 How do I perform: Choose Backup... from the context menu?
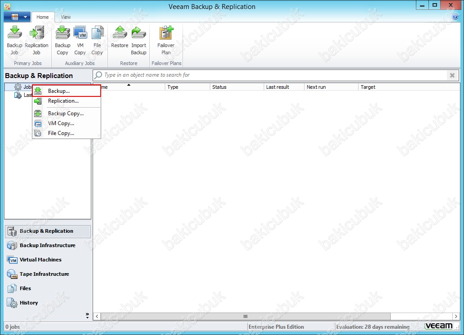coord(59,91)
